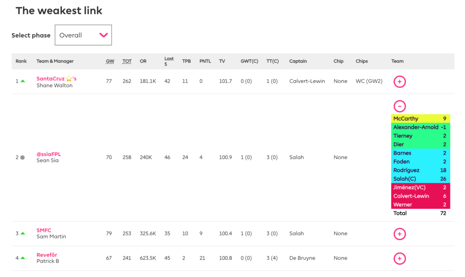Click the chevron inside the phase selector

tap(104, 35)
